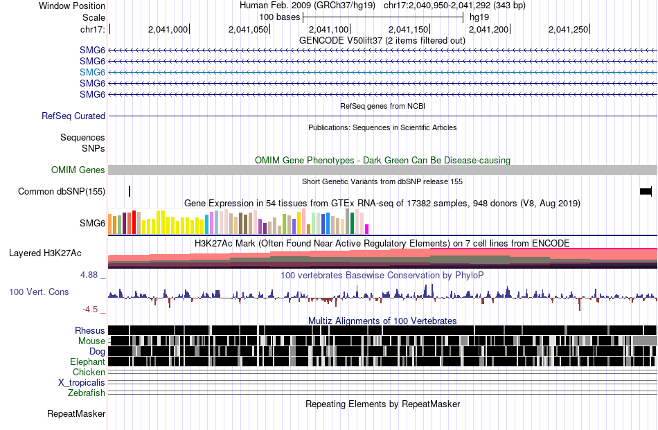Open 'RefSeq genes from NCBI' track title
Viewport: 658px width, 430px height.
(382, 106)
